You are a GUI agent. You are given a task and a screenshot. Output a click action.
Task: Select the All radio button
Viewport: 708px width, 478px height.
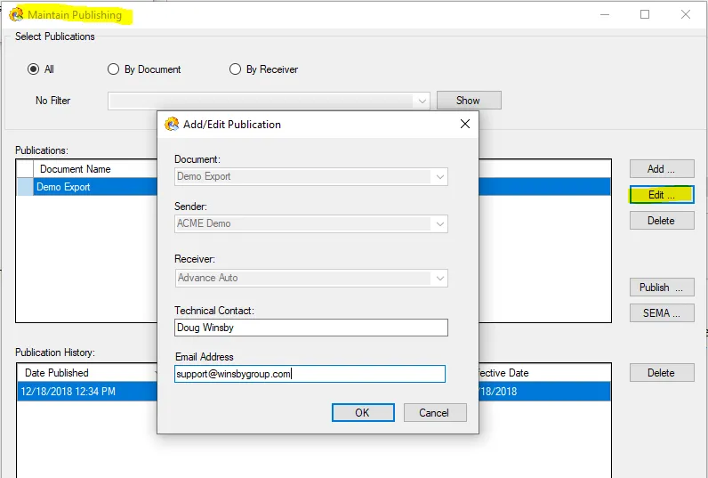coord(34,69)
